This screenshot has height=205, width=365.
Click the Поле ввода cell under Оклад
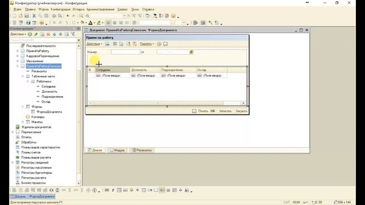pyautogui.click(x=212, y=76)
